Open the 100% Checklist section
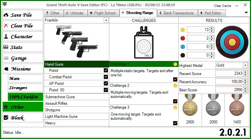 (26, 97)
